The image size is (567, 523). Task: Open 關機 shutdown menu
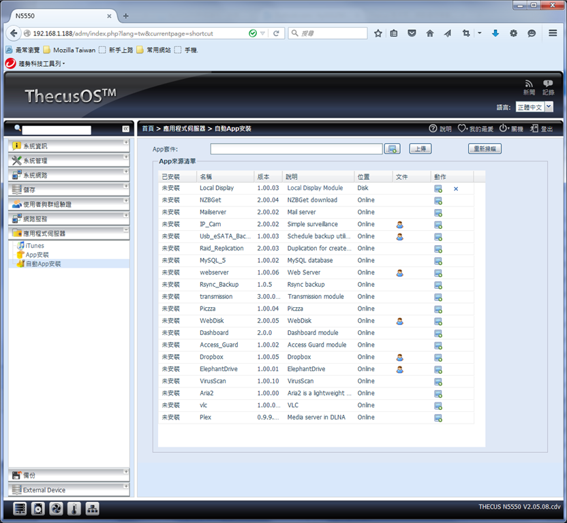coord(511,129)
